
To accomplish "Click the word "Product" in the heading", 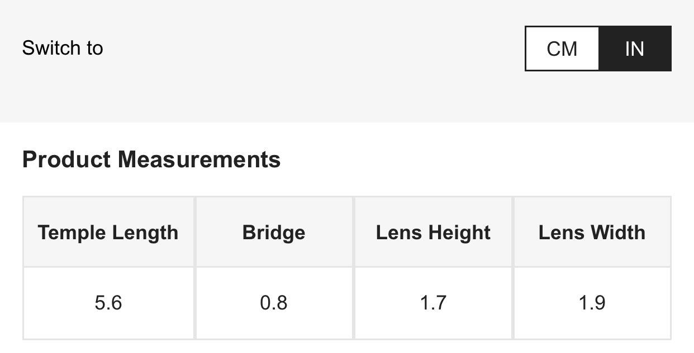I will coord(66,159).
